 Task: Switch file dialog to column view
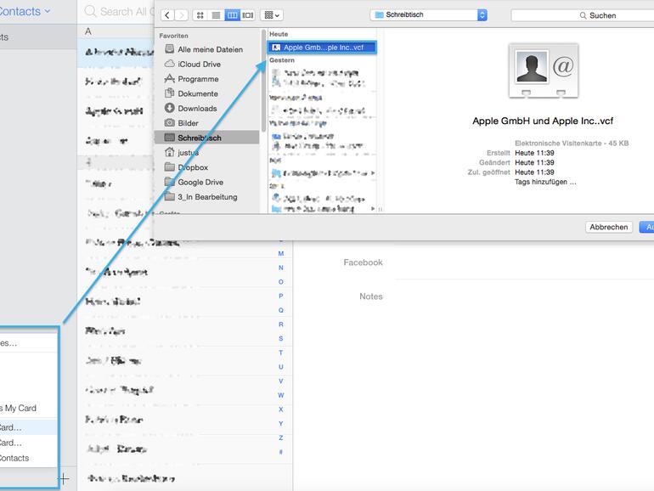coord(232,15)
